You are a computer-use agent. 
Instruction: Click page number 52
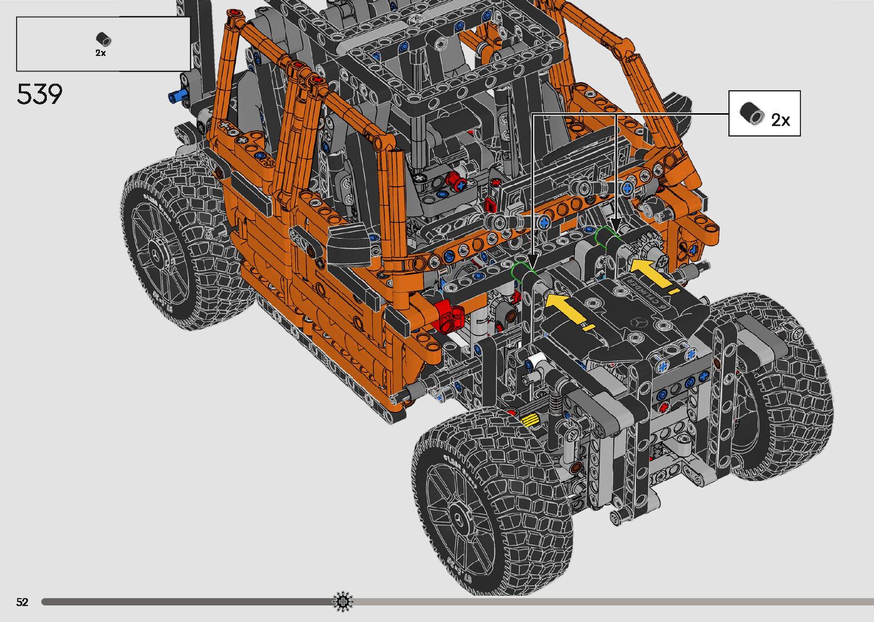pos(22,602)
